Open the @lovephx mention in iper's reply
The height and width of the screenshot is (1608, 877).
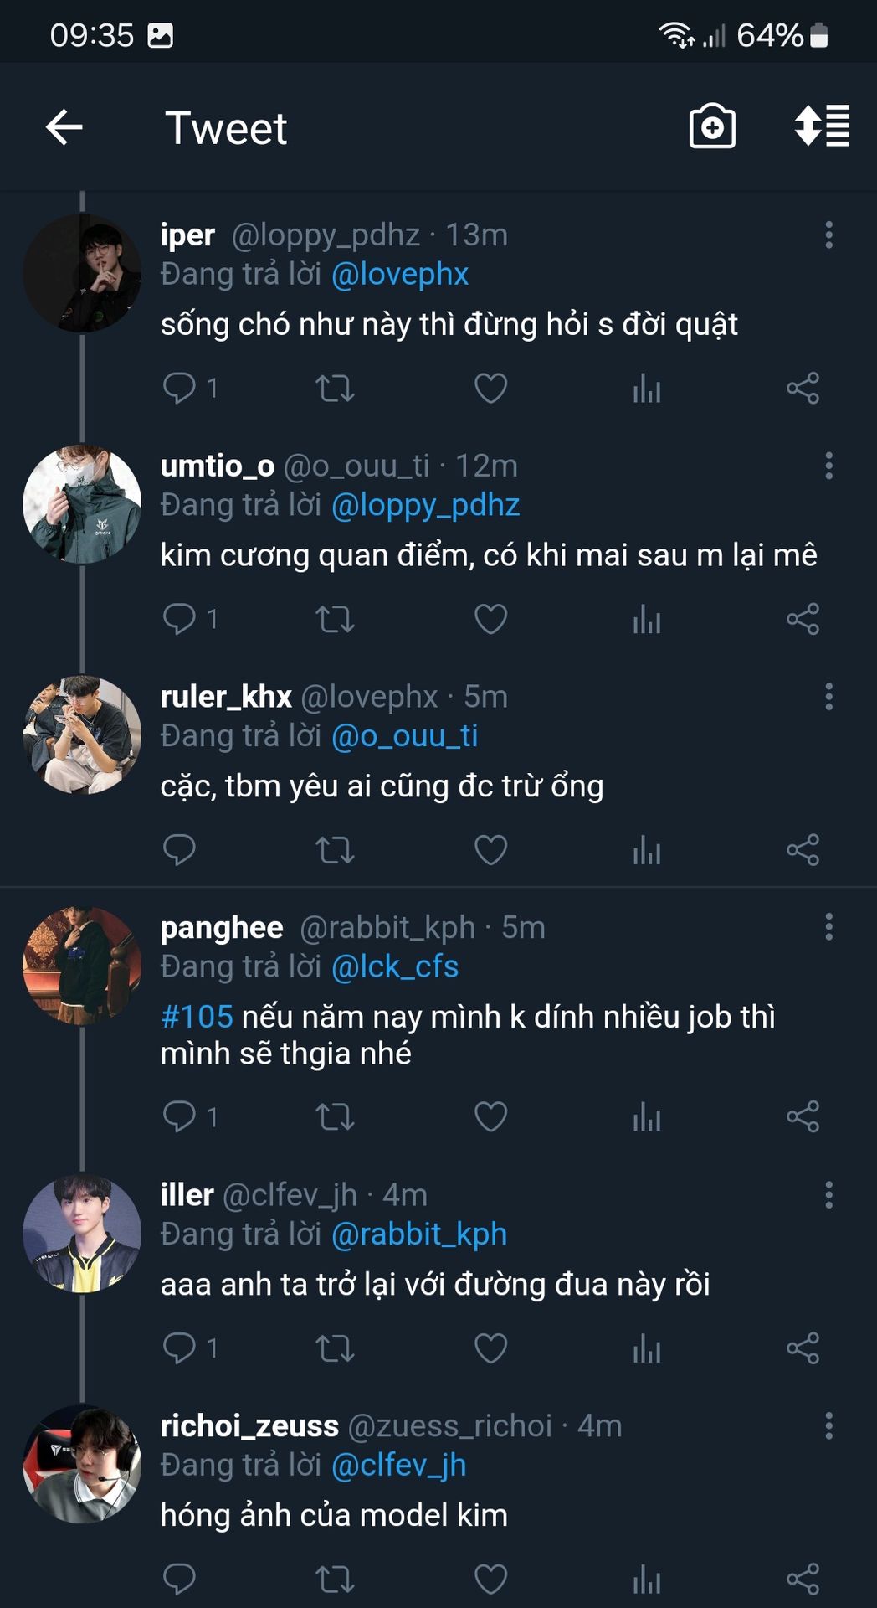click(400, 275)
